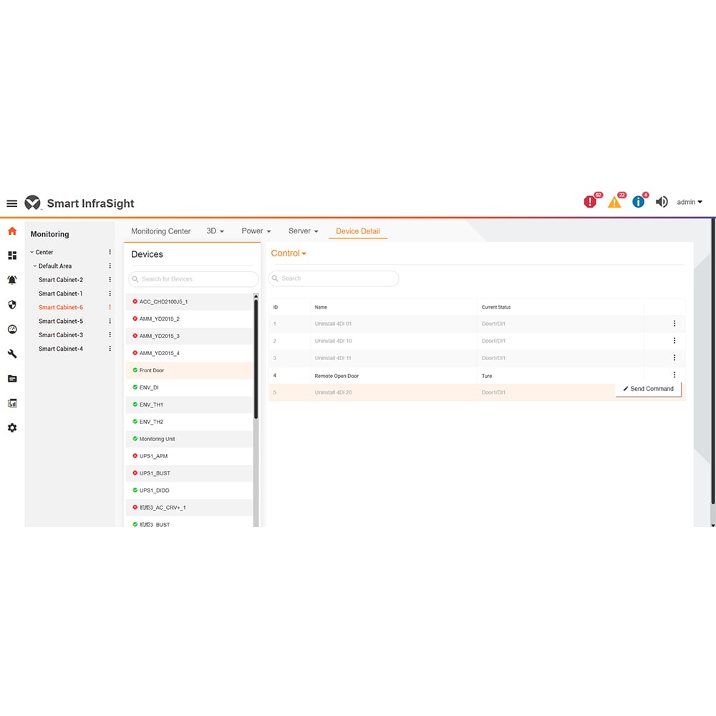This screenshot has width=716, height=716.
Task: Expand the admin user dropdown
Action: pyautogui.click(x=690, y=203)
